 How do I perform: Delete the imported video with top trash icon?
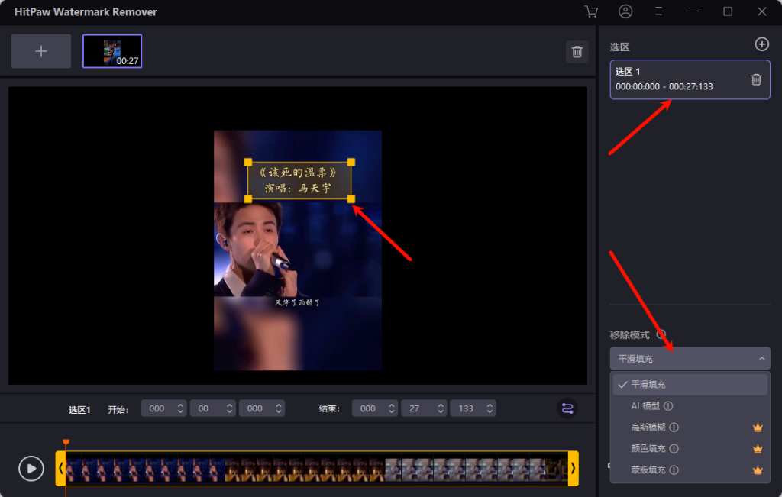(577, 51)
